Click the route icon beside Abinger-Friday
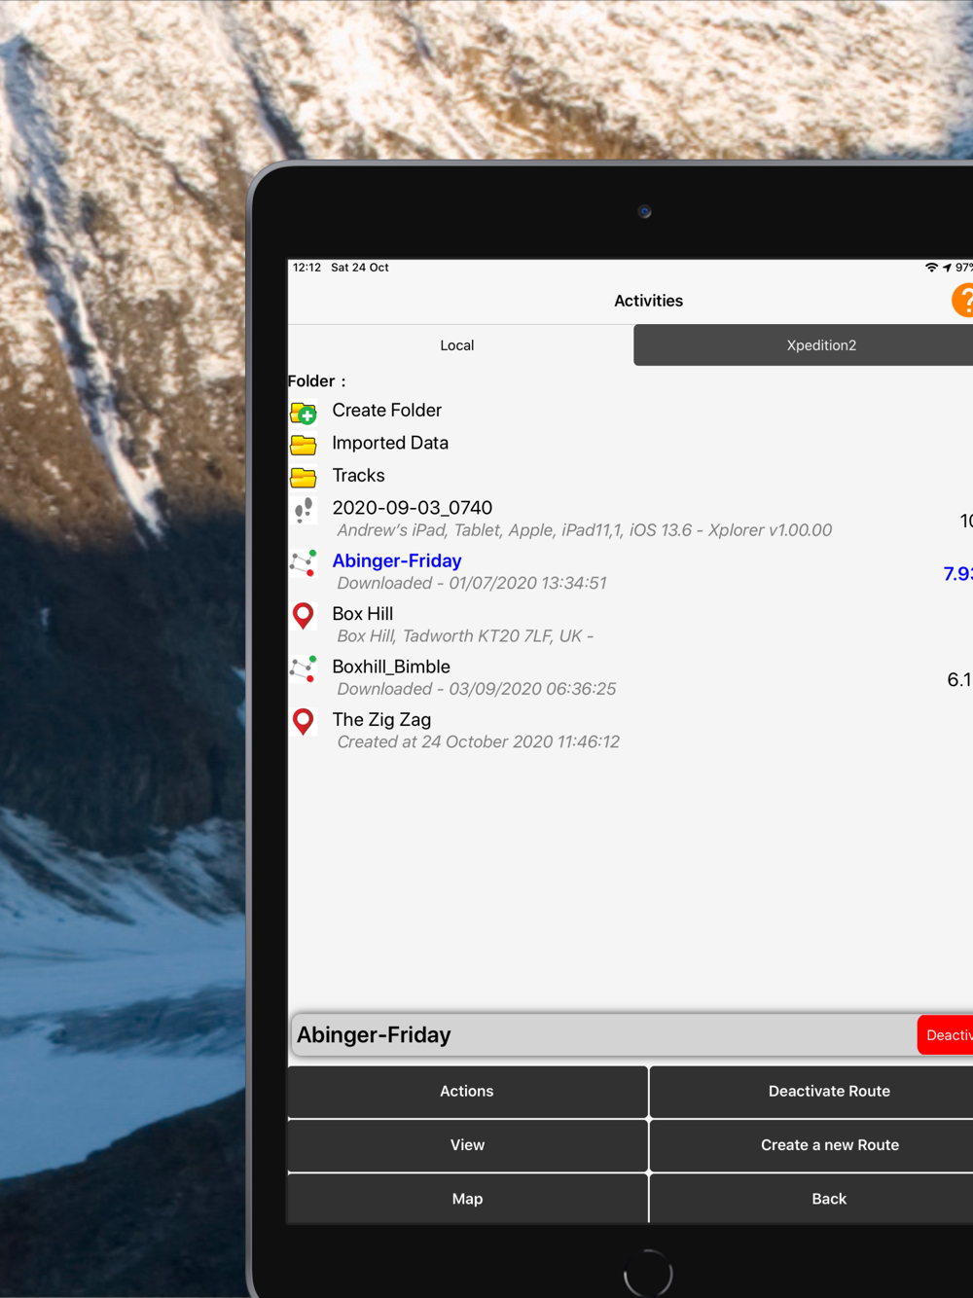The image size is (973, 1298). tap(304, 562)
